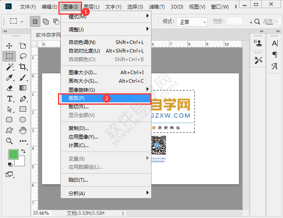Change screen mode icon
Image resolution: width=283 pixels, height=218 pixels.
pyautogui.click(x=9, y=174)
